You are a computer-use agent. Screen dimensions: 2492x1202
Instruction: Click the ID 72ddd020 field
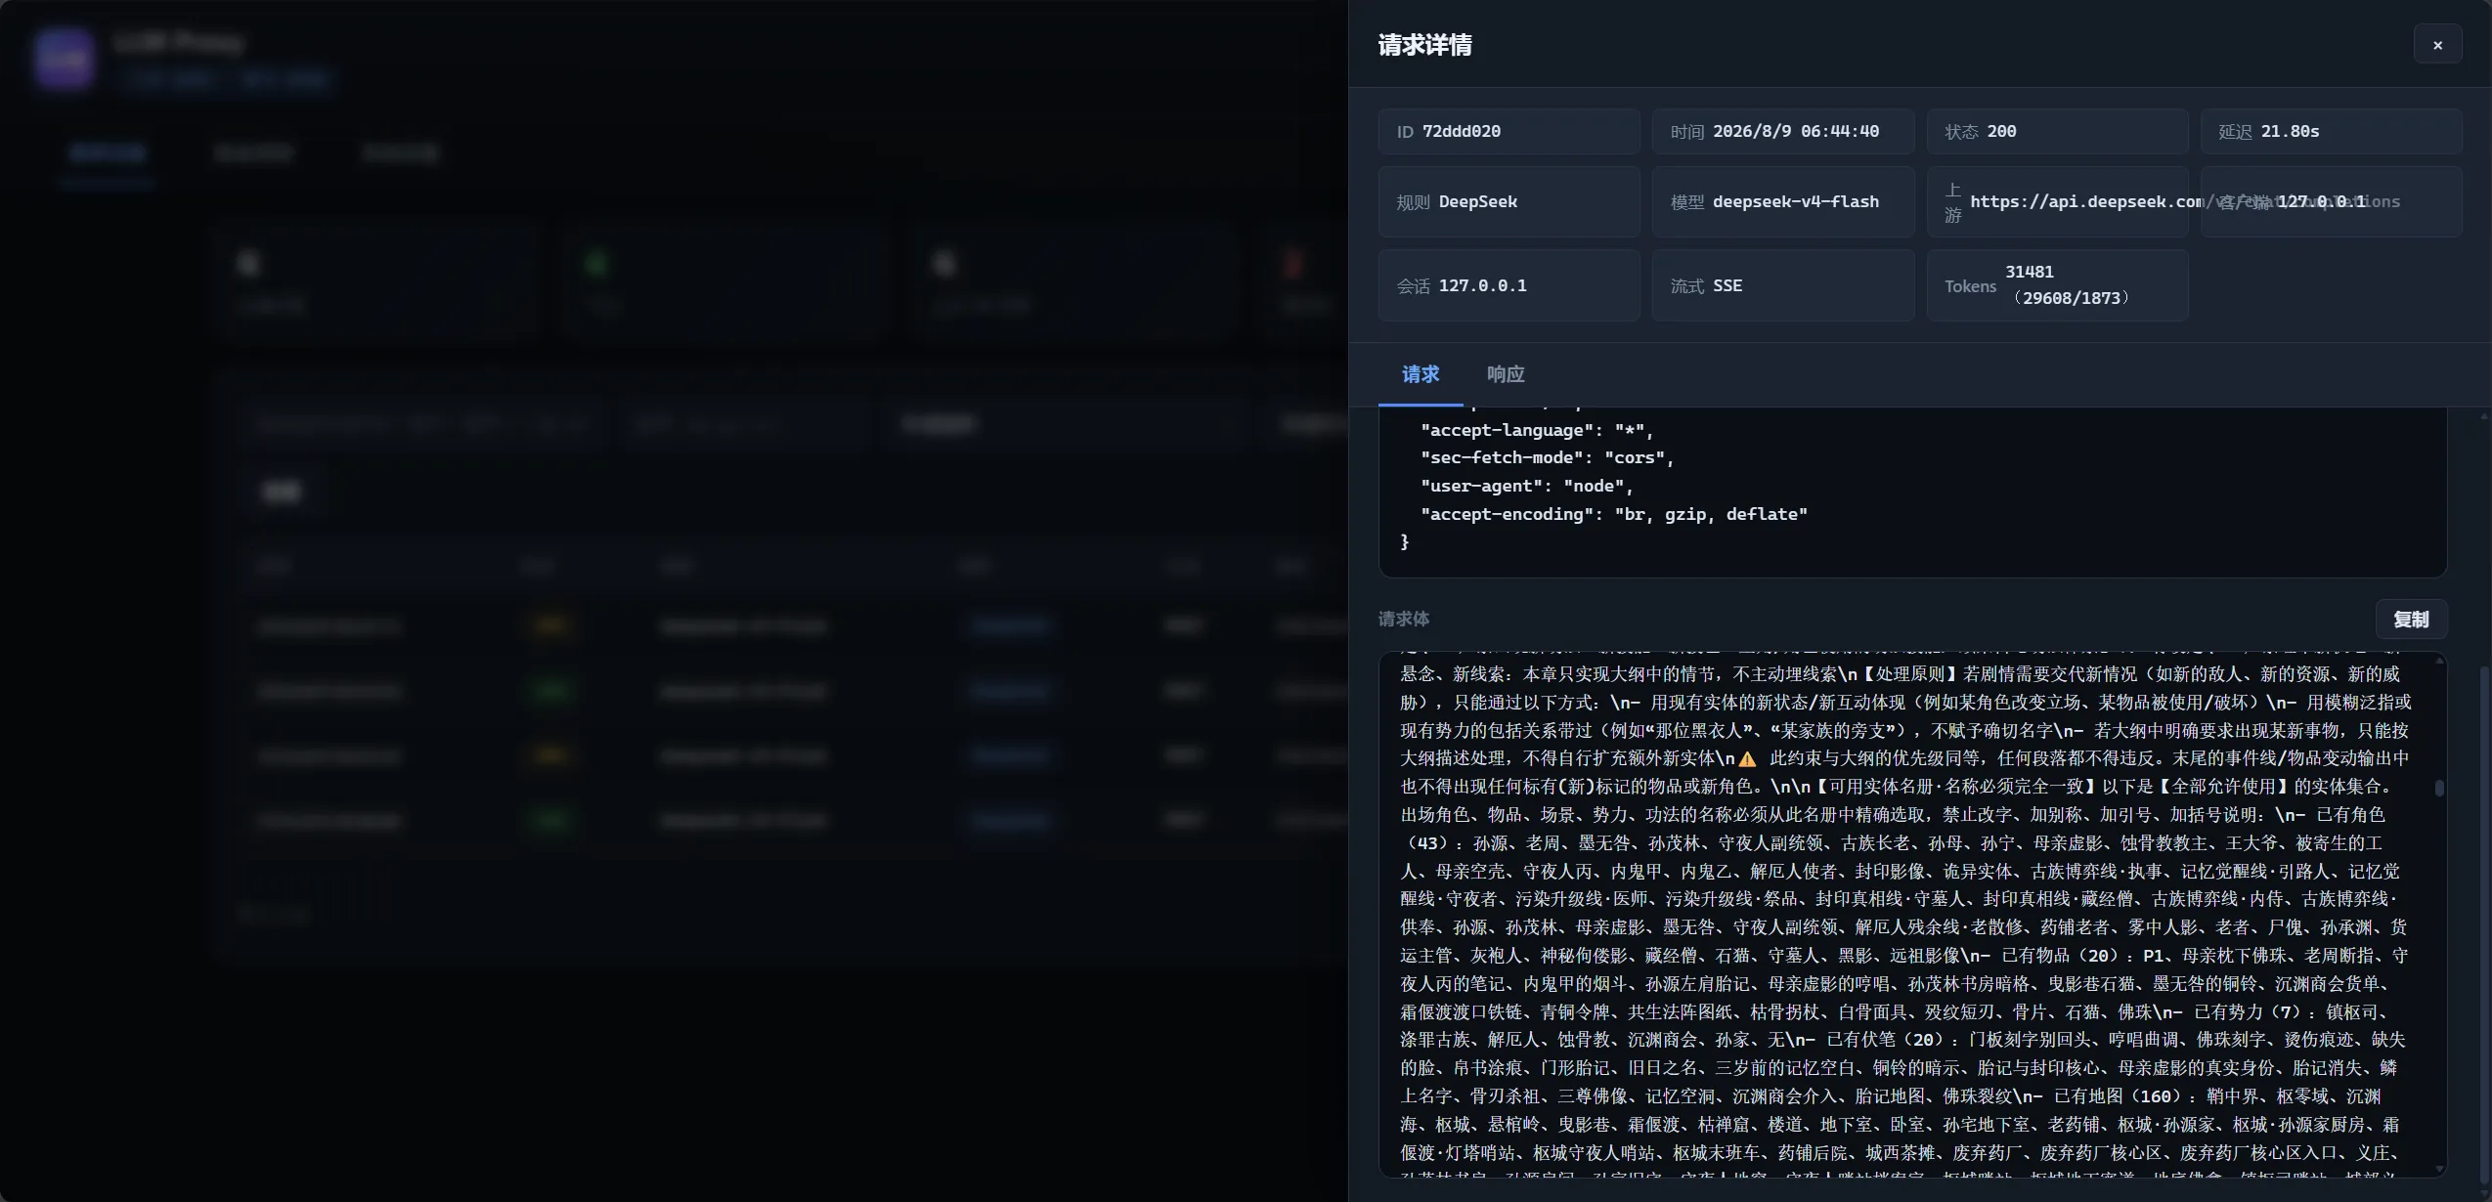click(x=1508, y=131)
